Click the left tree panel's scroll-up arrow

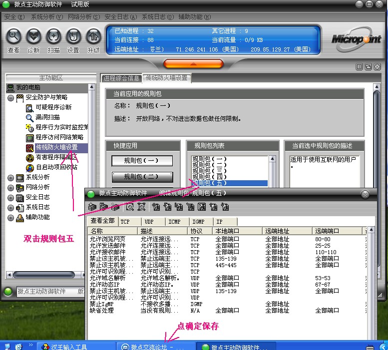[x=91, y=87]
